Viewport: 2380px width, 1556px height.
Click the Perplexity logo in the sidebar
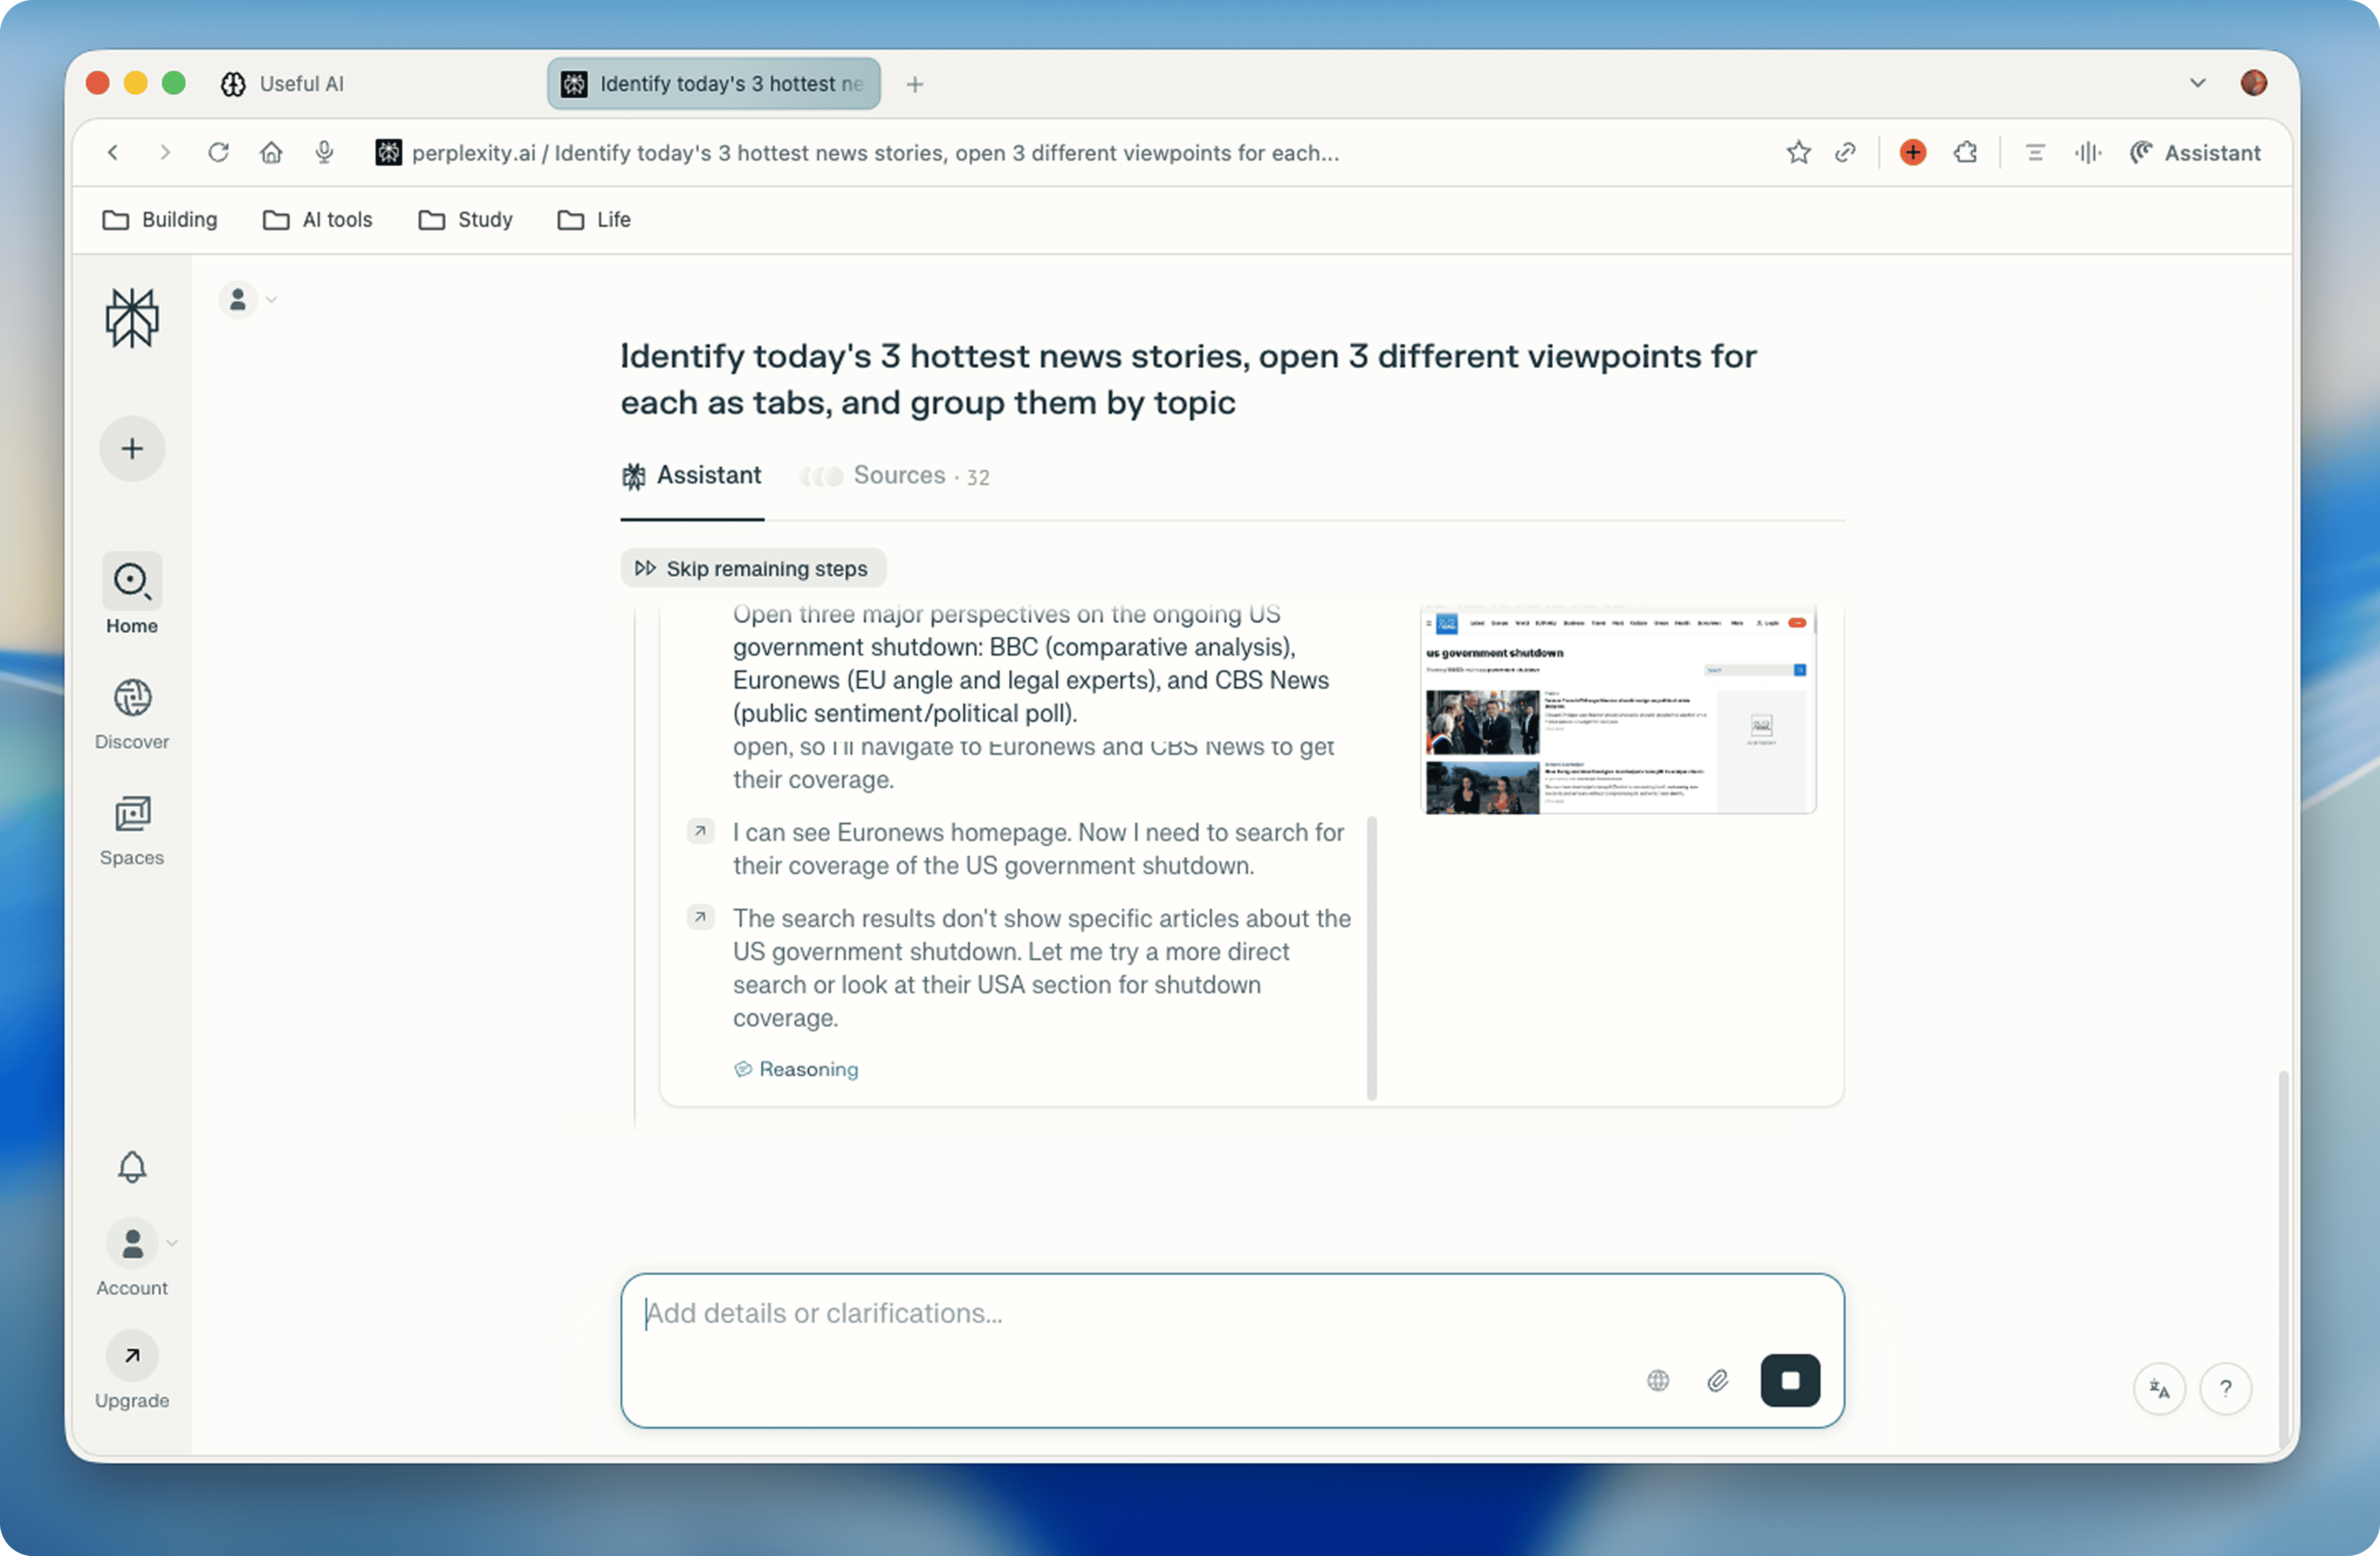(x=131, y=318)
